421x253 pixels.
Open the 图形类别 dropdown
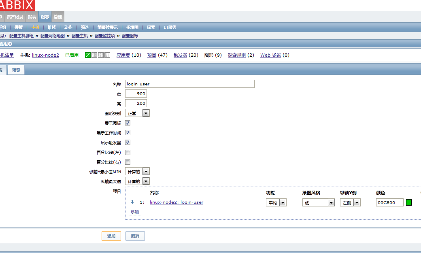(137, 113)
